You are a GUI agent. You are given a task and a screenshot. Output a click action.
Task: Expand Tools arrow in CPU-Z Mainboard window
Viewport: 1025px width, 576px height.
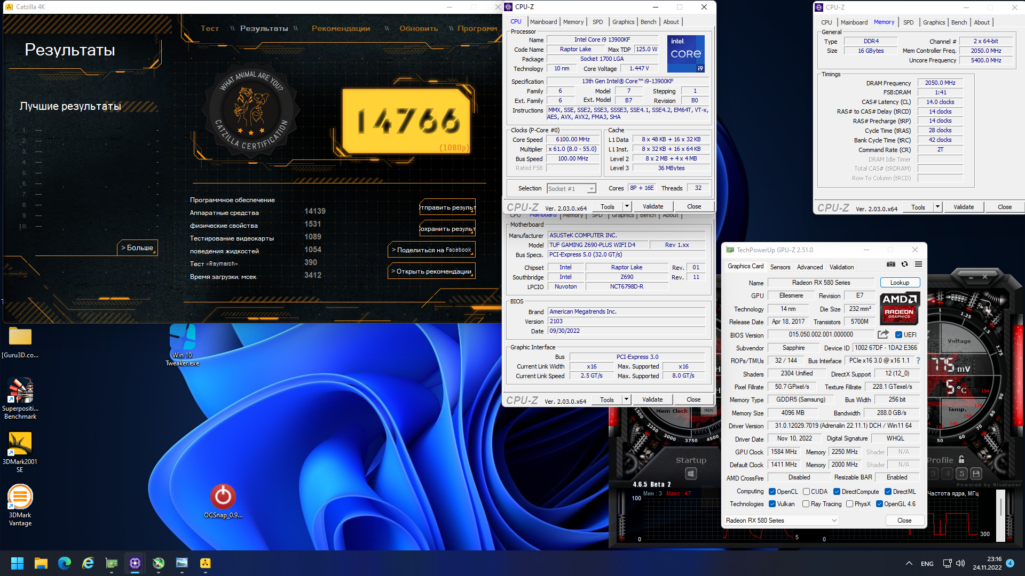point(626,399)
